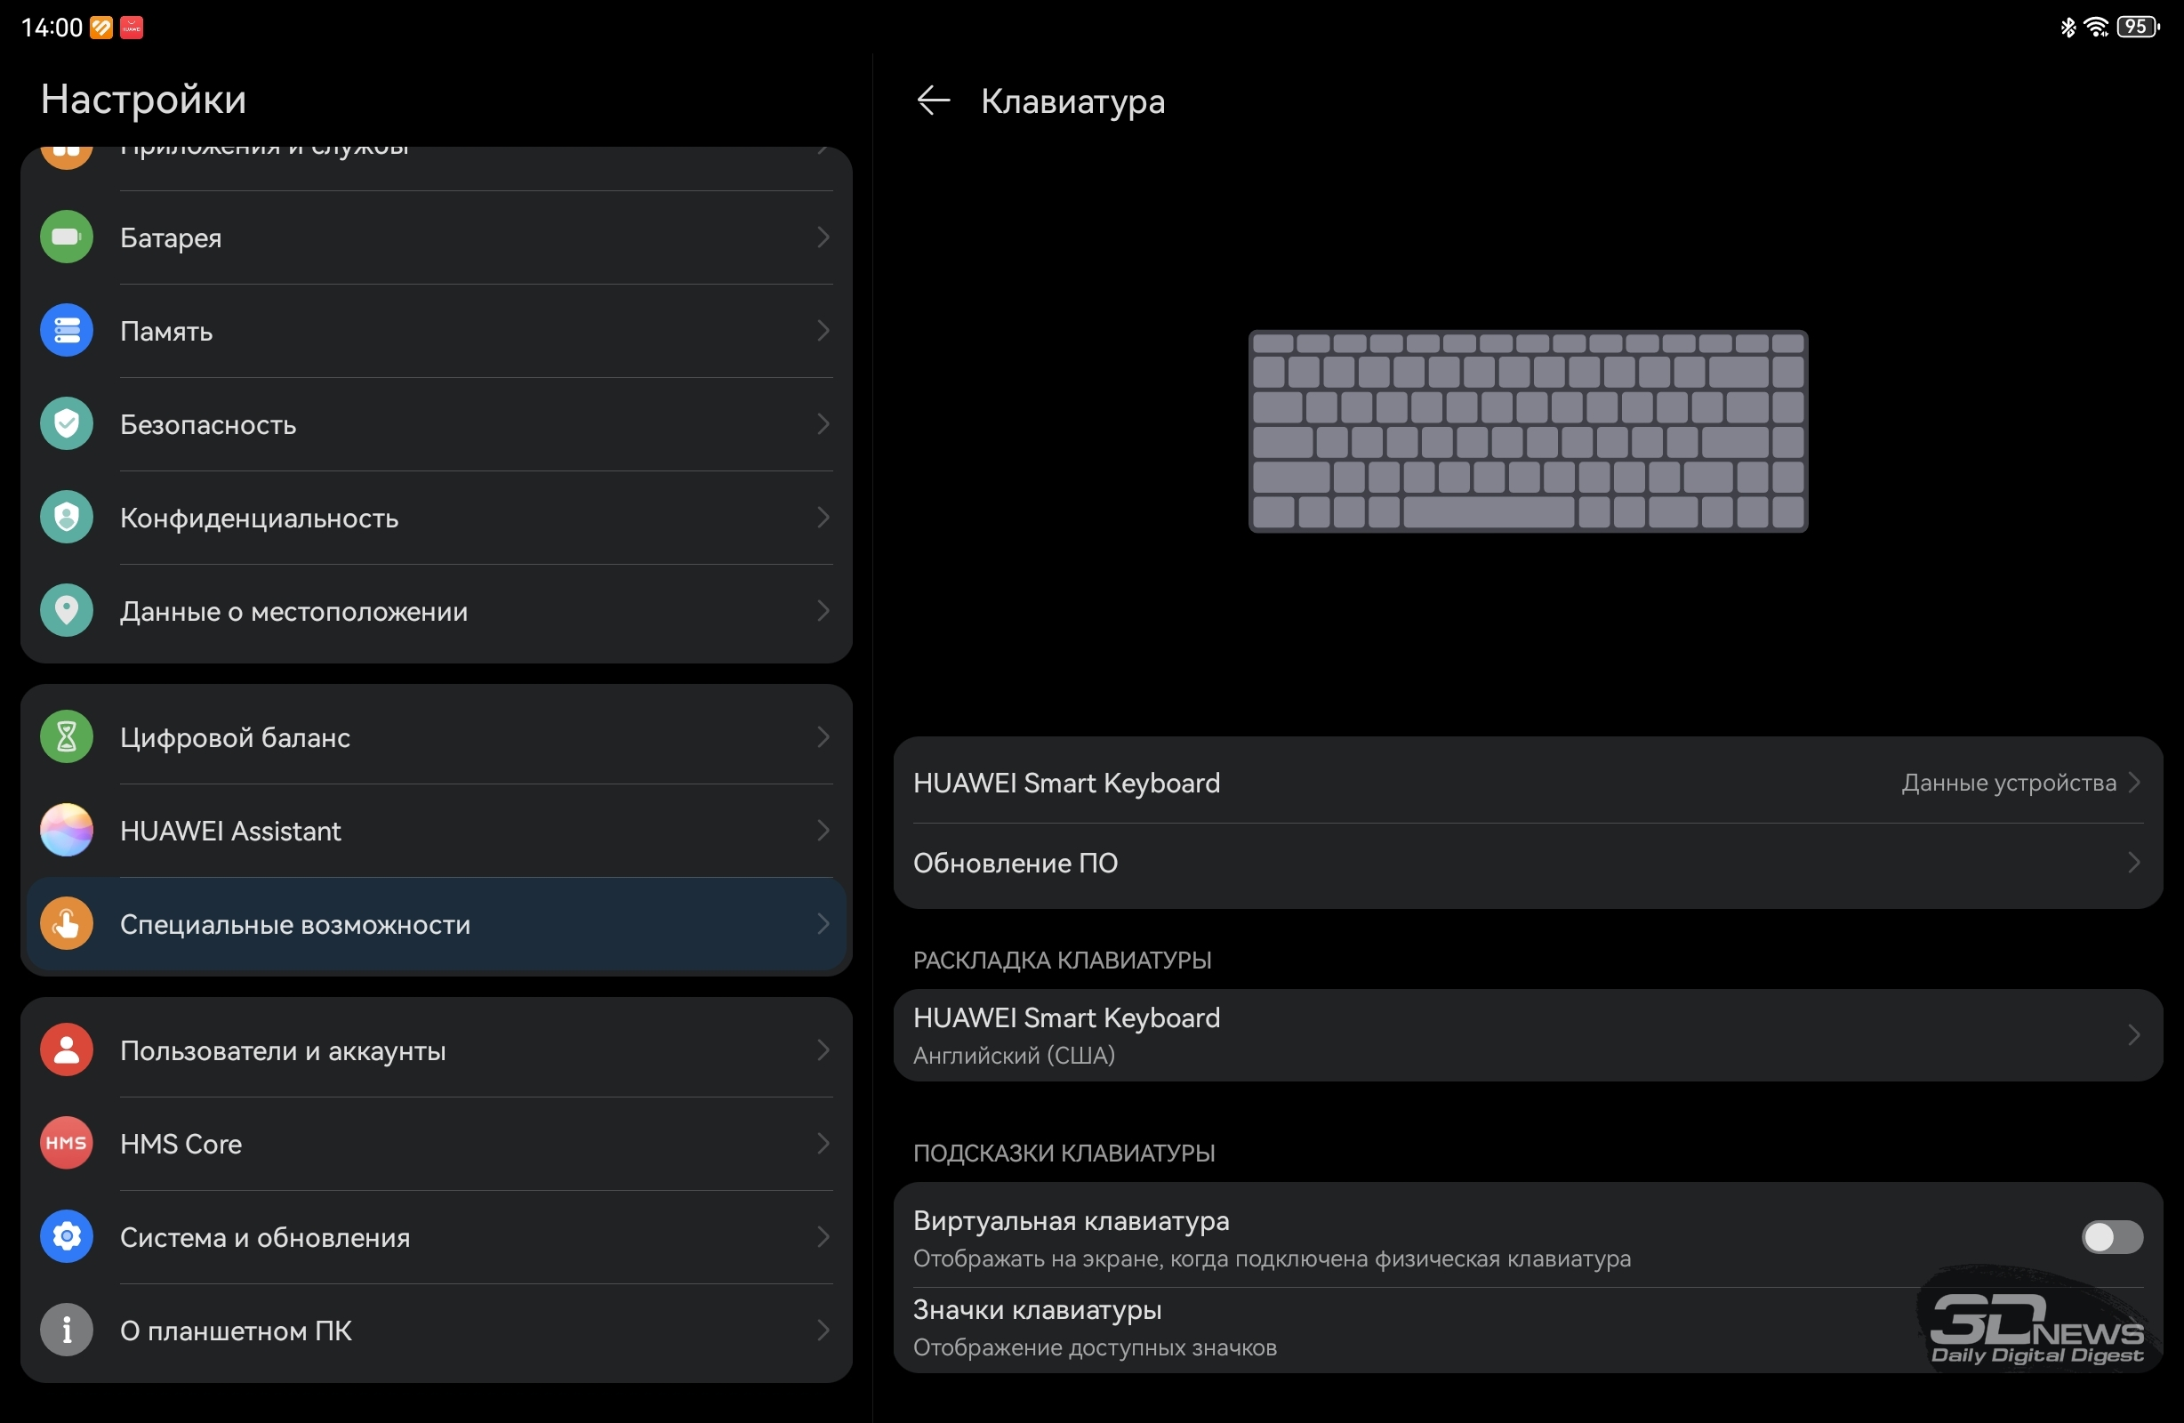
Task: Tap the red user accounts icon
Action: (66, 1050)
